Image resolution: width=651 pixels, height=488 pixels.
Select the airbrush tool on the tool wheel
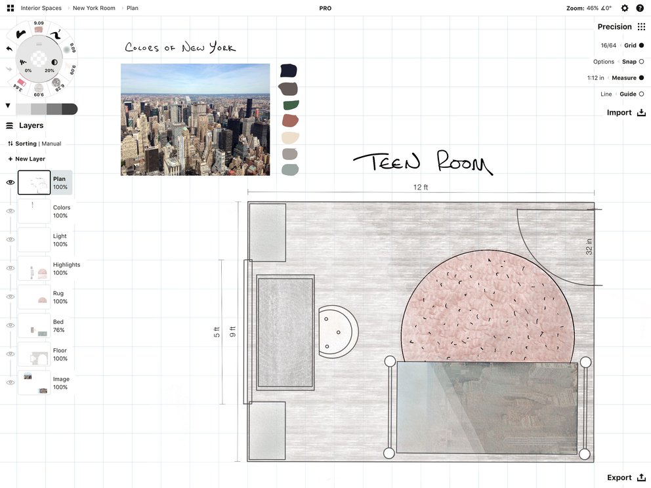(x=67, y=49)
